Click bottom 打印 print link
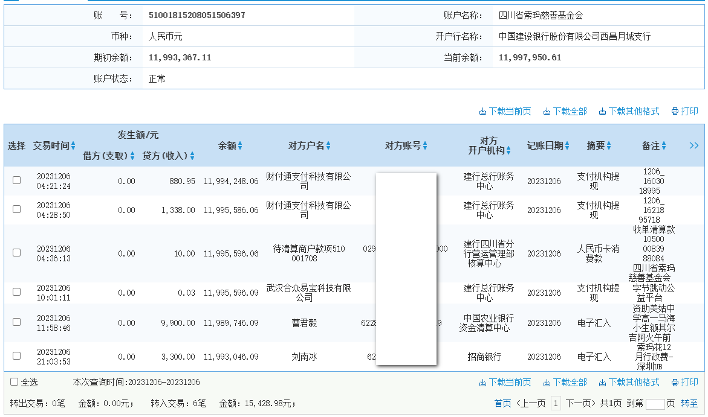Screen dimensions: 708x417 pyautogui.click(x=685, y=382)
